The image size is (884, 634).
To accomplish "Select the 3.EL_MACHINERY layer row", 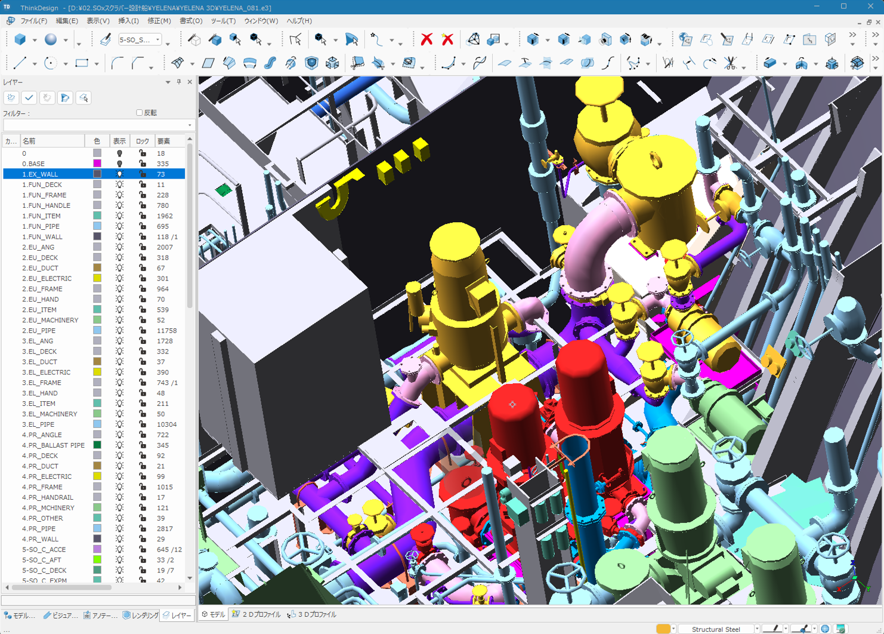I will 50,414.
